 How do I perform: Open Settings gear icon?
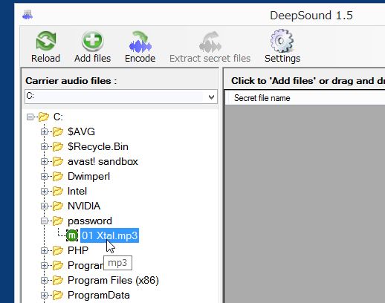pos(282,41)
